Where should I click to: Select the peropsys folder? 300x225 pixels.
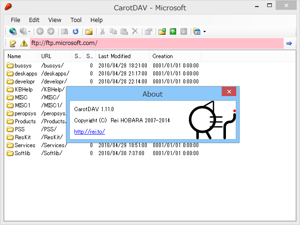(x=22, y=113)
